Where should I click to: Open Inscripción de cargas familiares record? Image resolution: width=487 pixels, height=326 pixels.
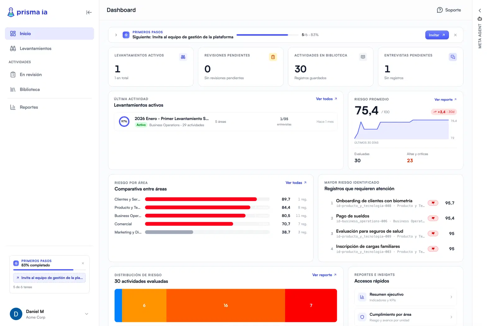[390, 249]
